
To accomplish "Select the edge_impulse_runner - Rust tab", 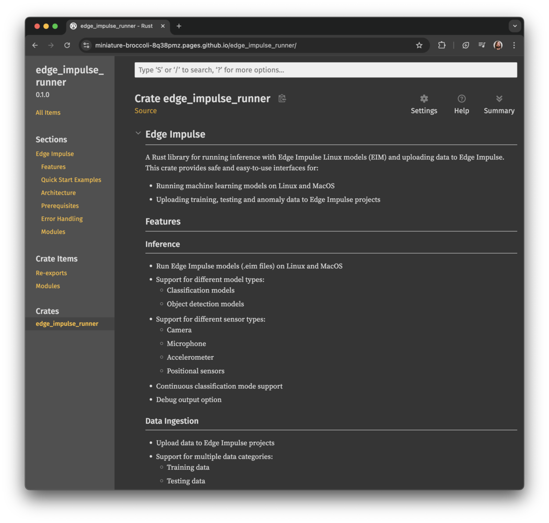I will pos(118,26).
